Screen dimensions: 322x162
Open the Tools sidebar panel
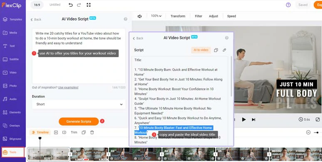click(13, 152)
